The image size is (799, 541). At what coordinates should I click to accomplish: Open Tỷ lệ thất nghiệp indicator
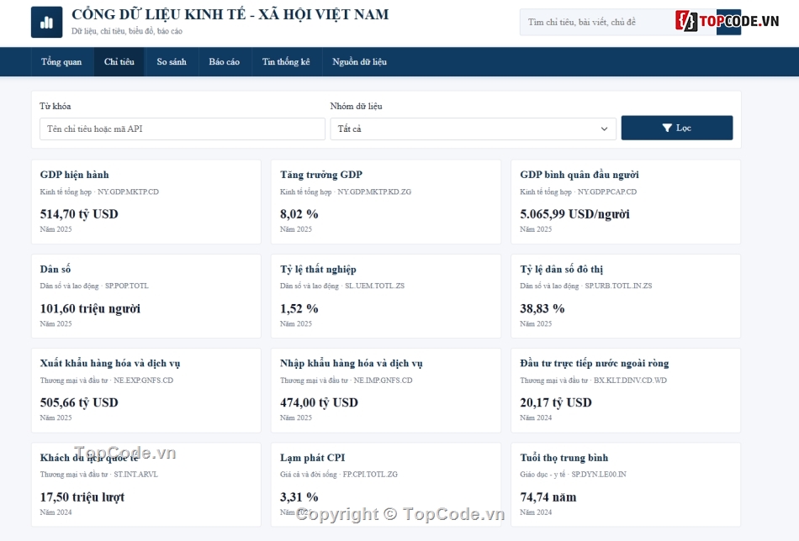point(386,297)
